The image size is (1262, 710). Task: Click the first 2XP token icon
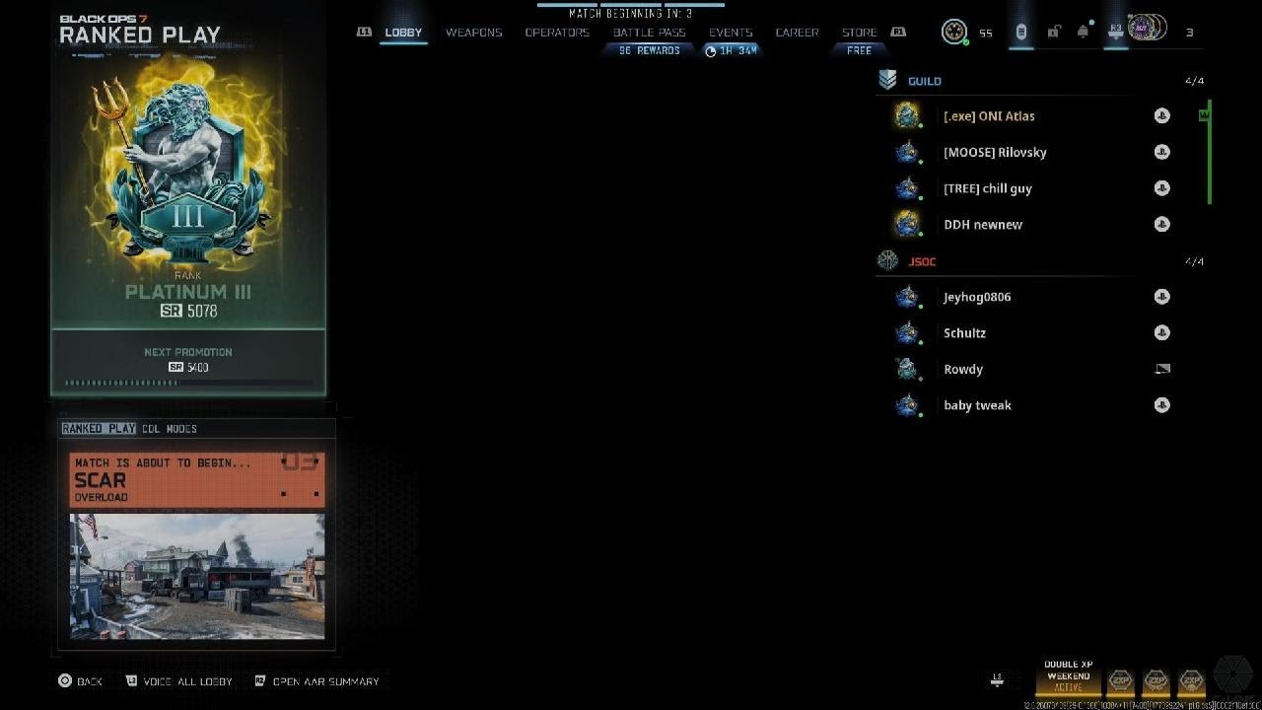click(x=1120, y=680)
